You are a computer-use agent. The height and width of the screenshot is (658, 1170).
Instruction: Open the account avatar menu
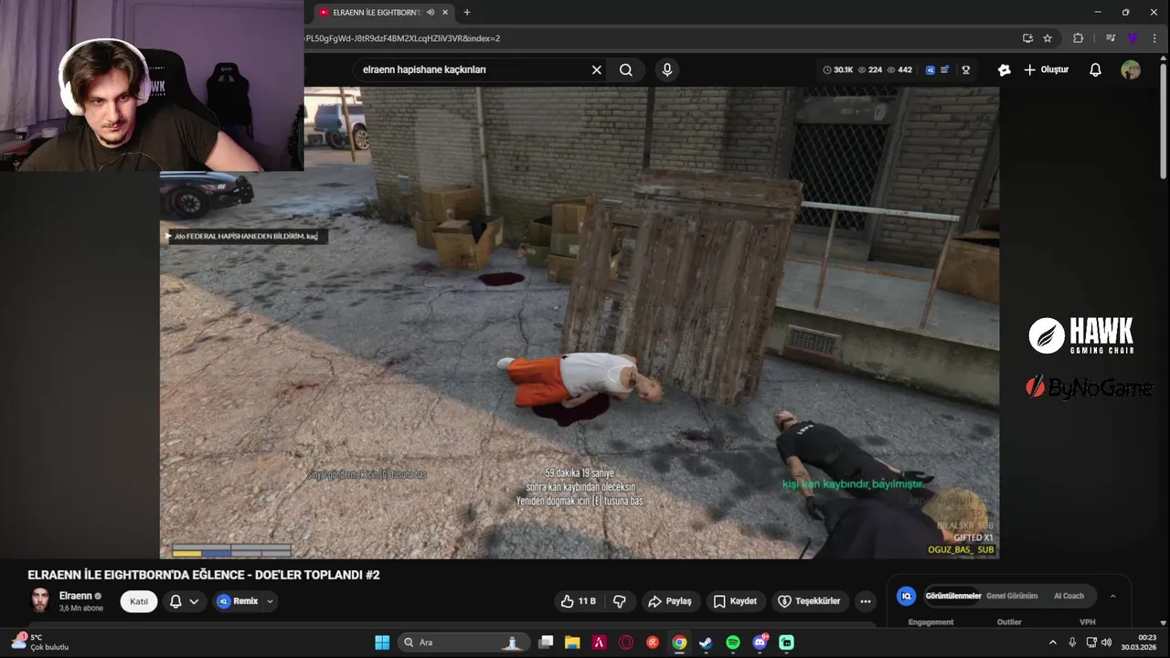click(x=1131, y=69)
